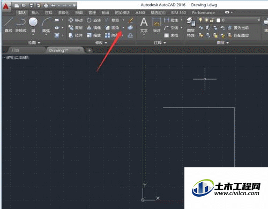The height and width of the screenshot is (209, 268).
Task: Click the Offset icon in the Modify panel
Action: click(130, 35)
